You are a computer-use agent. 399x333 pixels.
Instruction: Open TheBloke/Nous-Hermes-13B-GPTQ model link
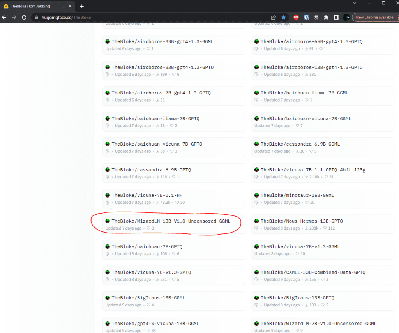pos(302,221)
